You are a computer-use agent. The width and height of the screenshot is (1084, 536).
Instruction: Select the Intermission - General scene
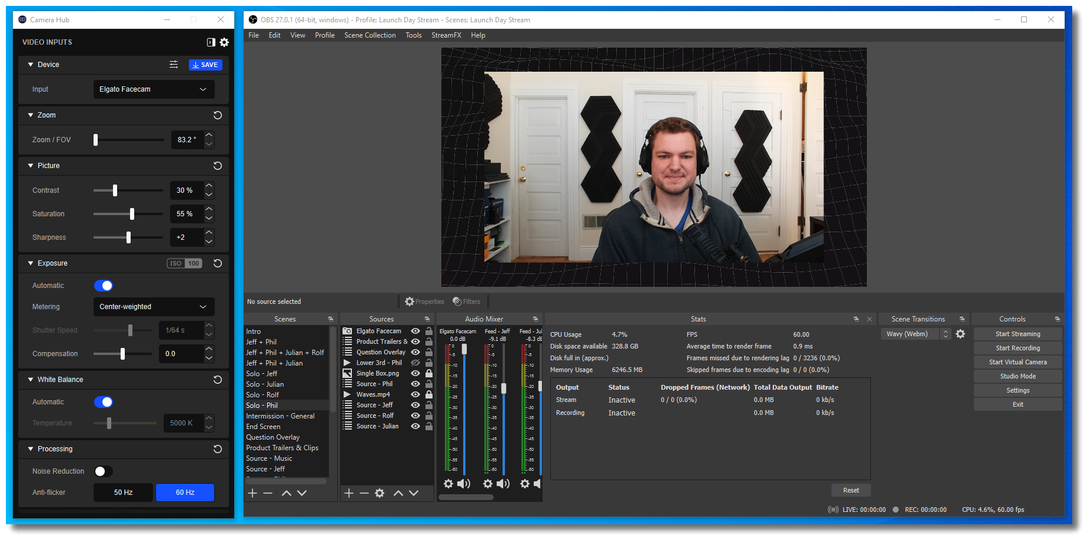[x=280, y=416]
